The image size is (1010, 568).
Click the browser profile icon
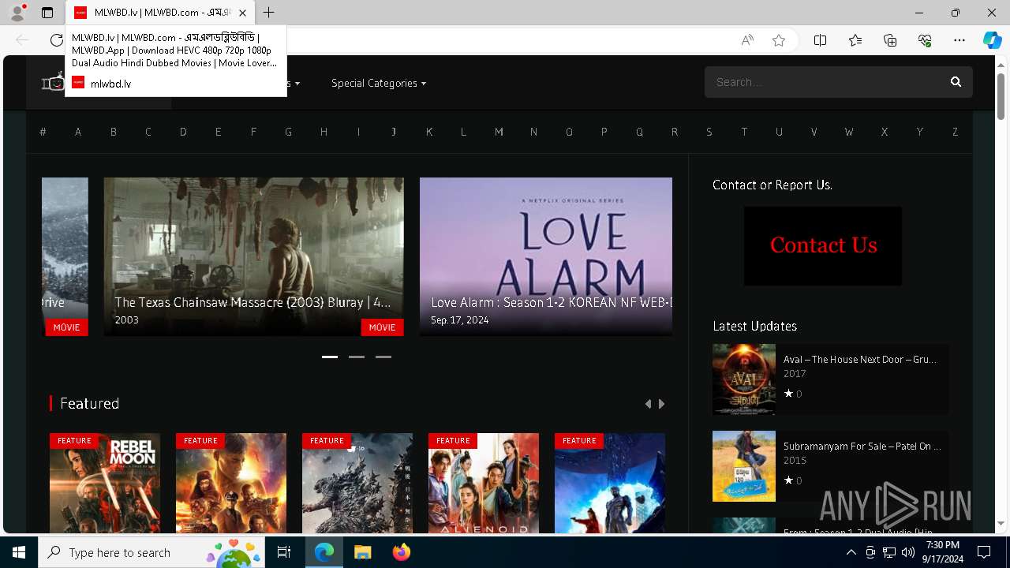[x=17, y=13]
